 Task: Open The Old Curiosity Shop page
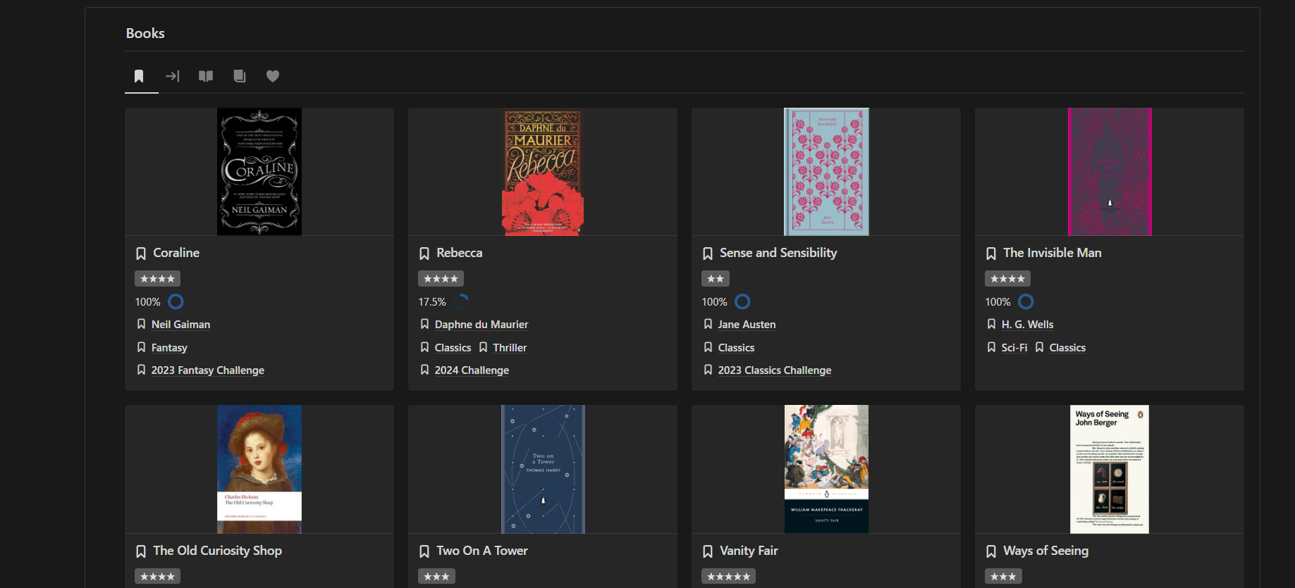pos(217,551)
